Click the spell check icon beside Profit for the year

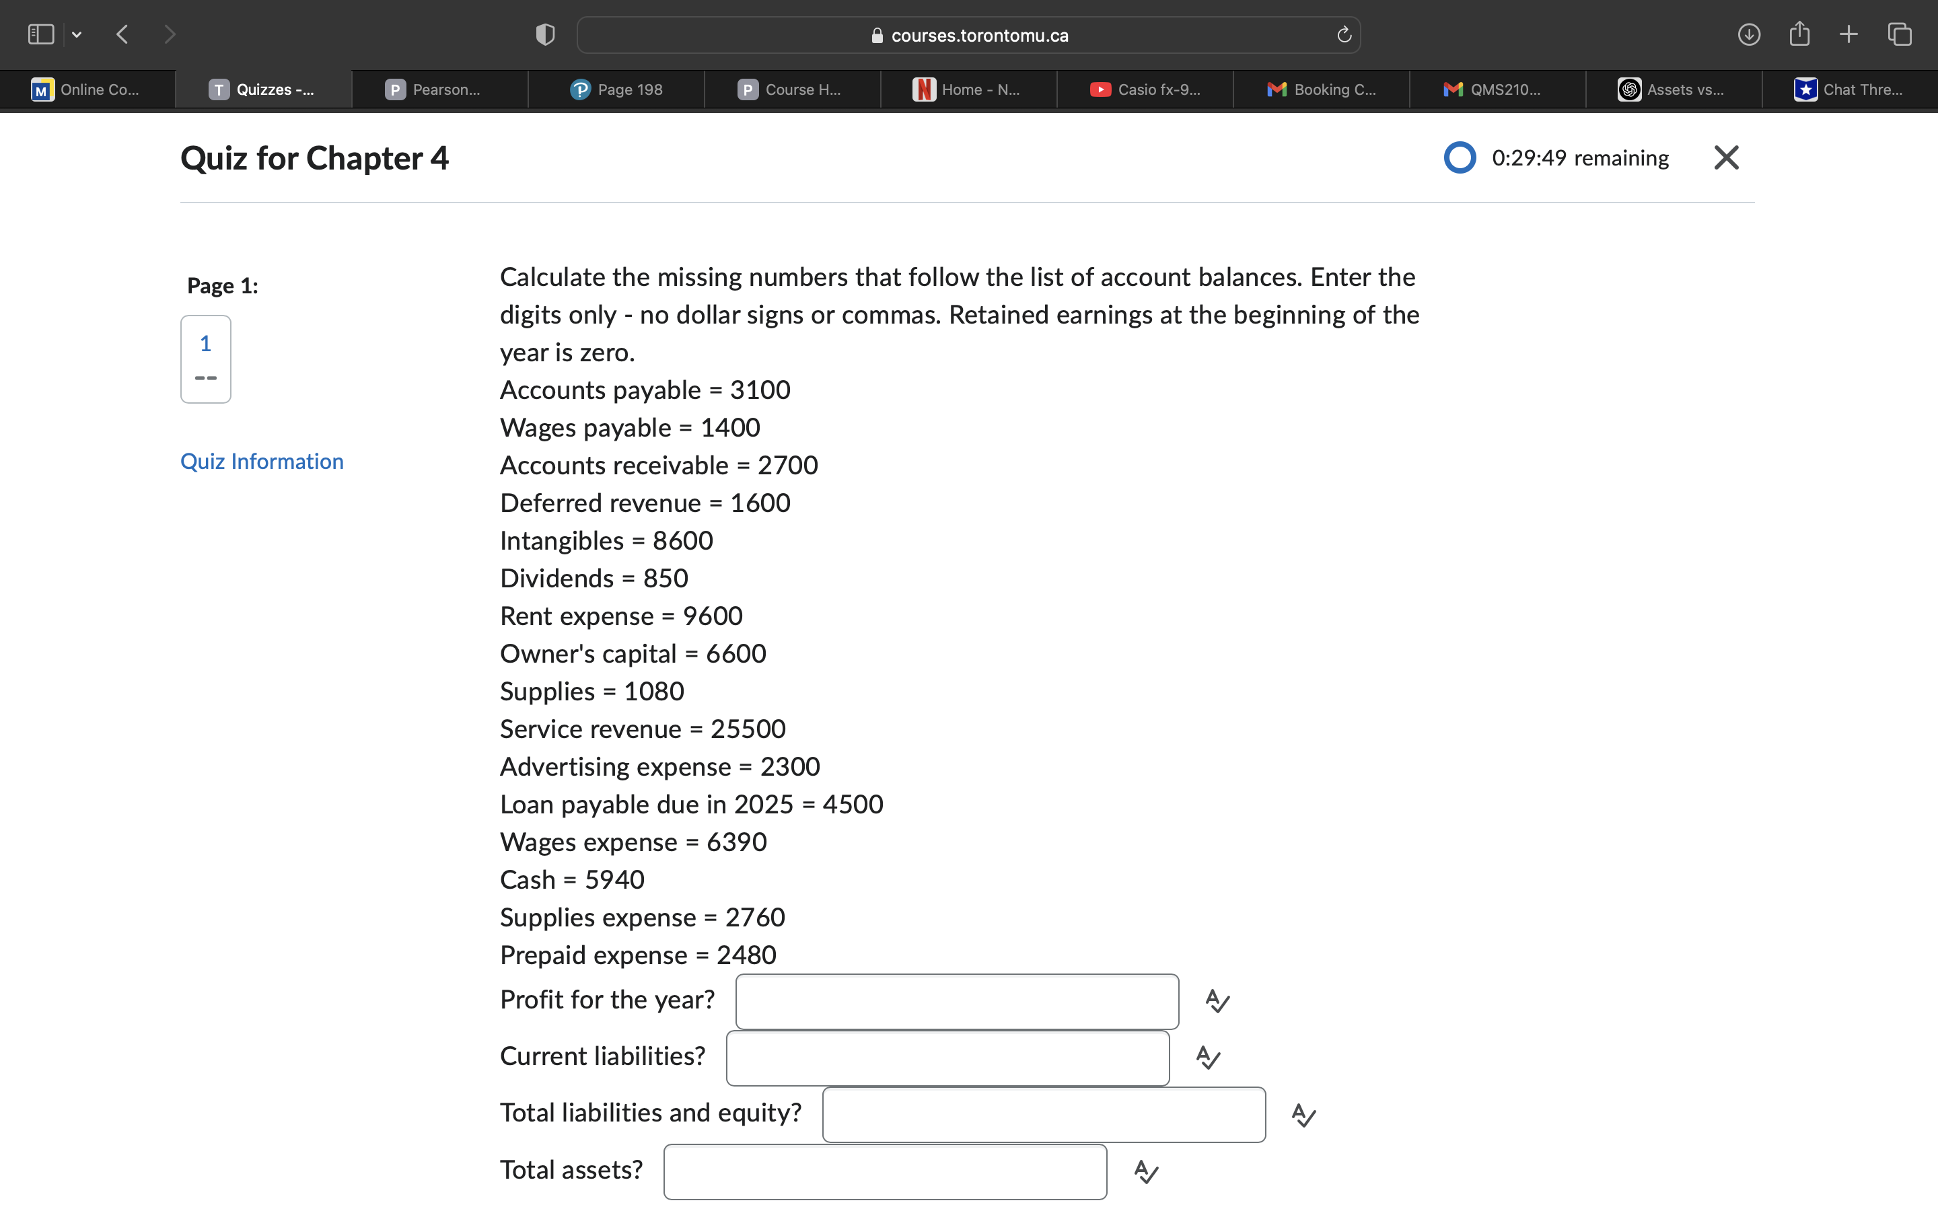(x=1217, y=1001)
